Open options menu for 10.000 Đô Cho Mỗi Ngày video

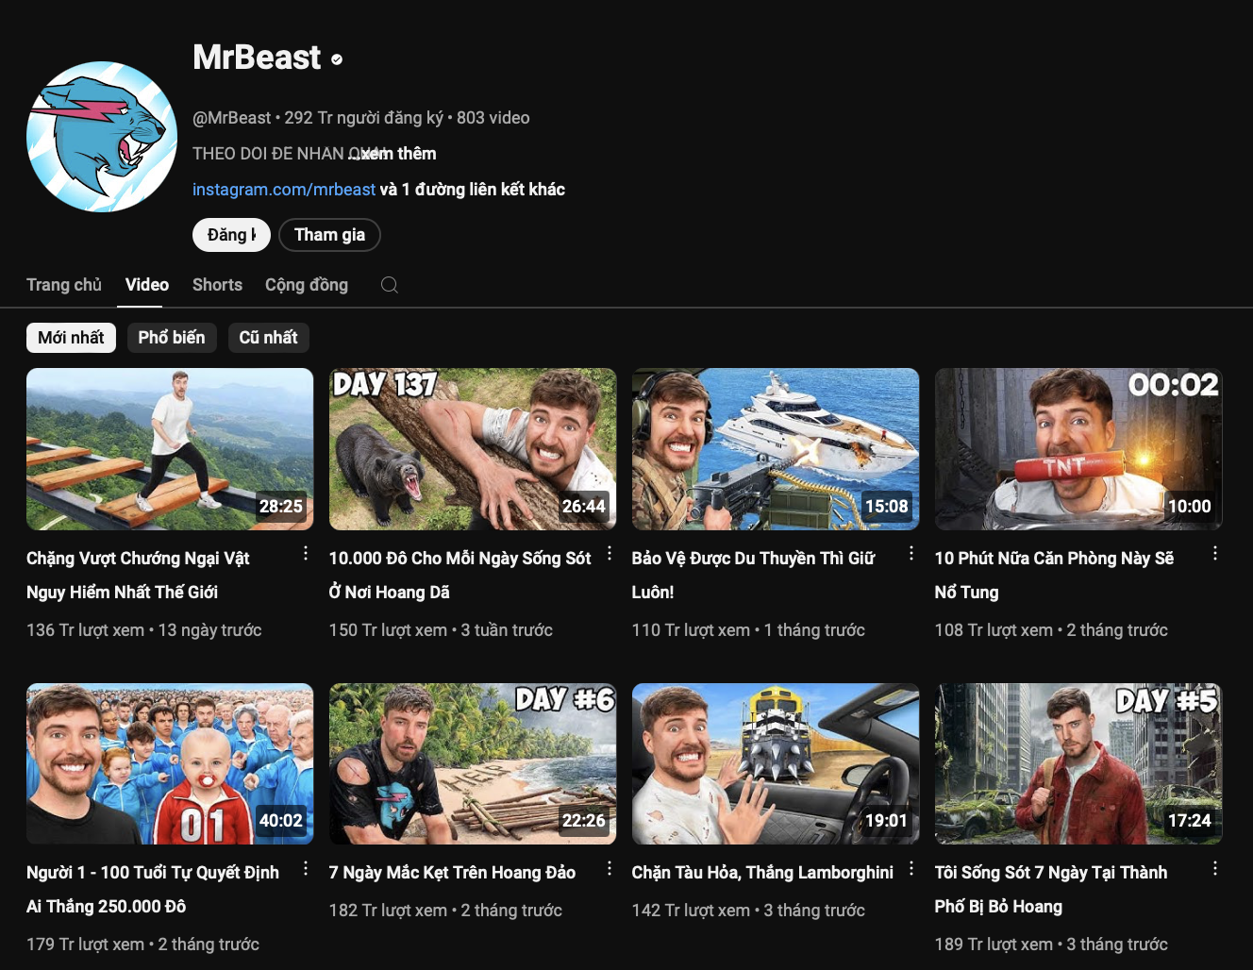pos(610,554)
